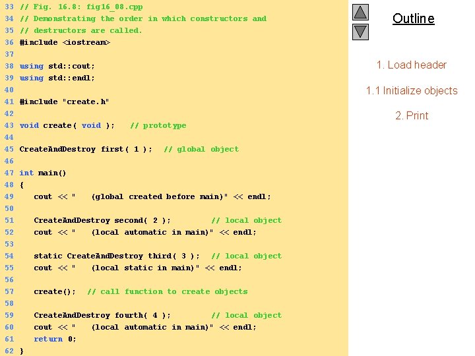Click the up arrow navigation button
Screen dimensions: 475x356
pyautogui.click(x=360, y=12)
